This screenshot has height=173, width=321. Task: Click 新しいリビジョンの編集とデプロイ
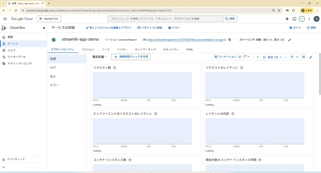click(x=109, y=28)
